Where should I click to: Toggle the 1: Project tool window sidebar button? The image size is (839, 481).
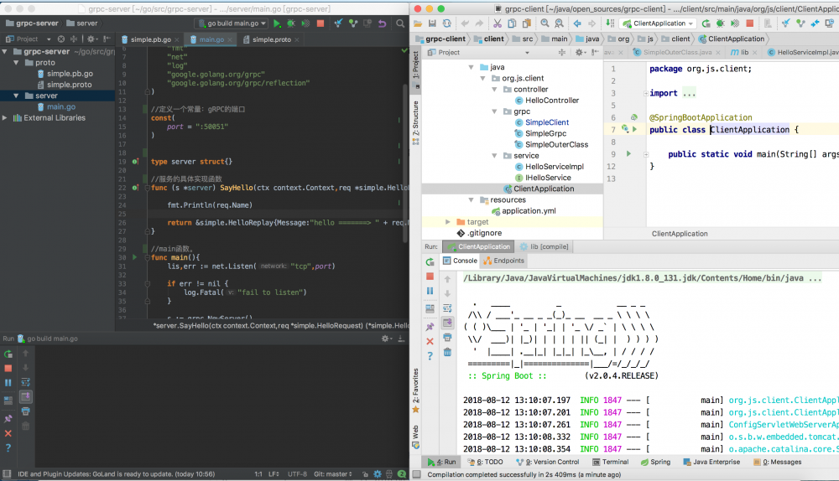[415, 65]
